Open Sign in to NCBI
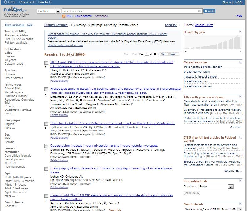Screen dimensions: 247x211 click(x=232, y=2)
